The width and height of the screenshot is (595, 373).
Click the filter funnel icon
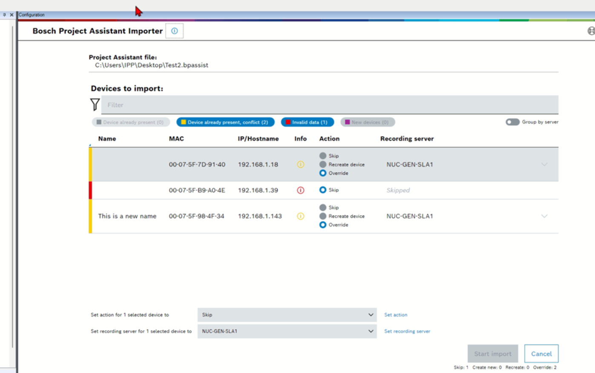[94, 104]
